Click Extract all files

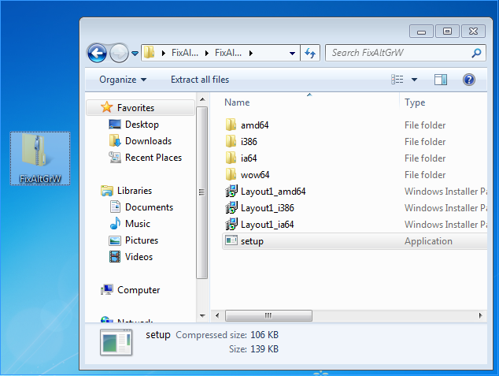point(200,80)
